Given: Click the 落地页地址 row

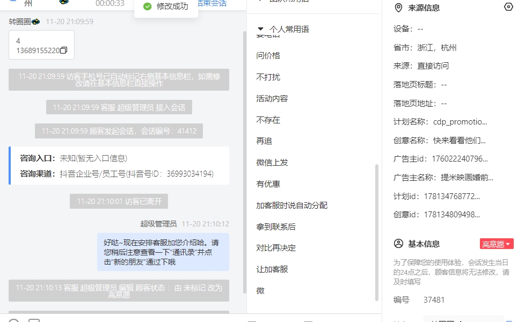Looking at the screenshot, I should coord(420,104).
